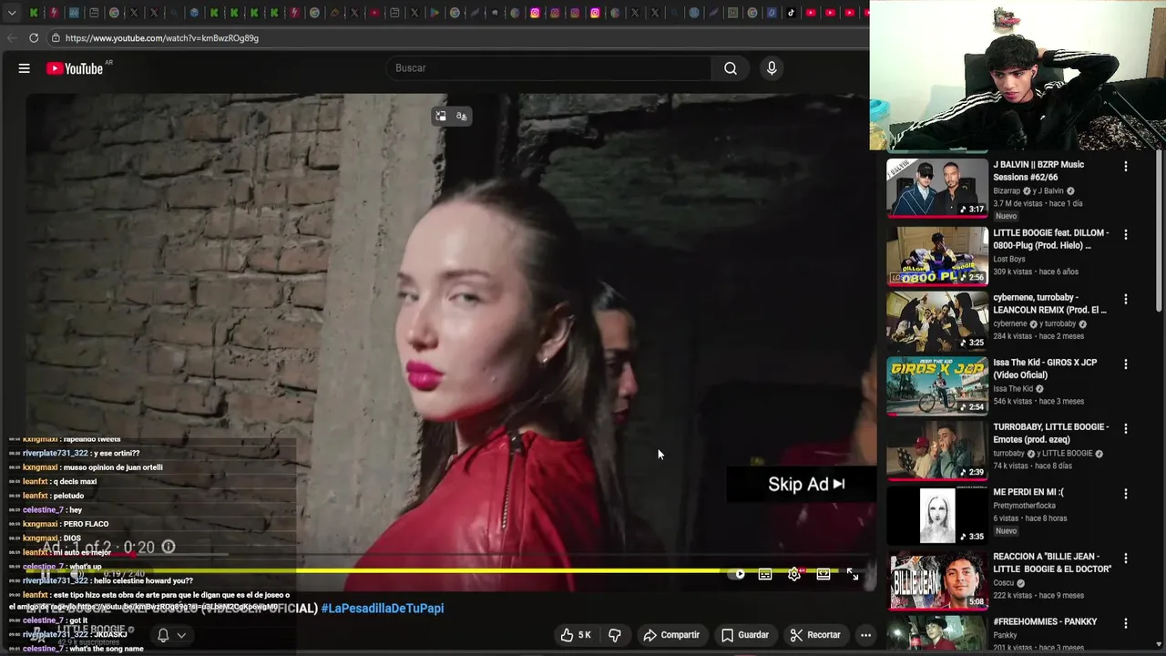
Task: Open options menu for Emotes video
Action: tap(1126, 428)
